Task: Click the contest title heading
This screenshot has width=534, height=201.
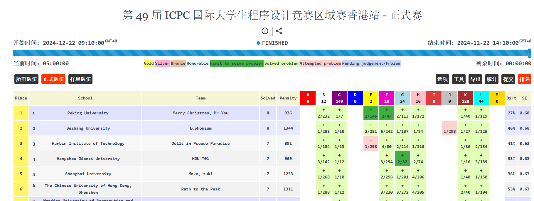Action: coord(272,15)
